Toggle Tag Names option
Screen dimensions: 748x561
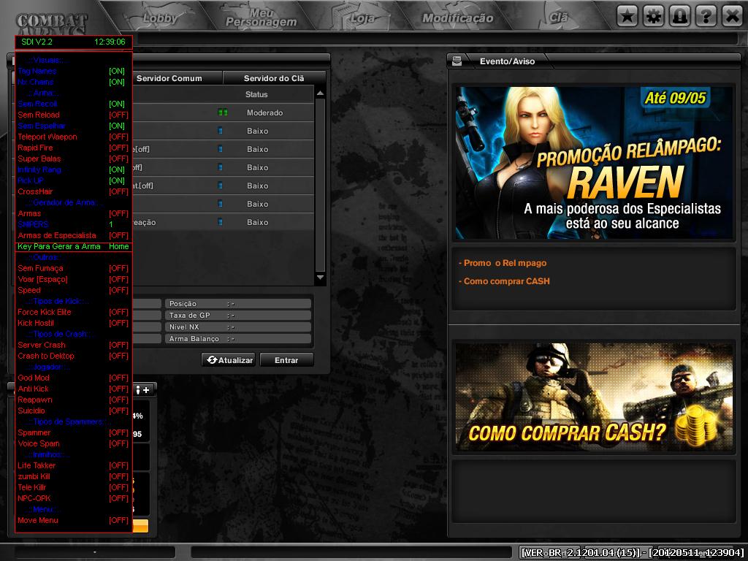(72, 71)
